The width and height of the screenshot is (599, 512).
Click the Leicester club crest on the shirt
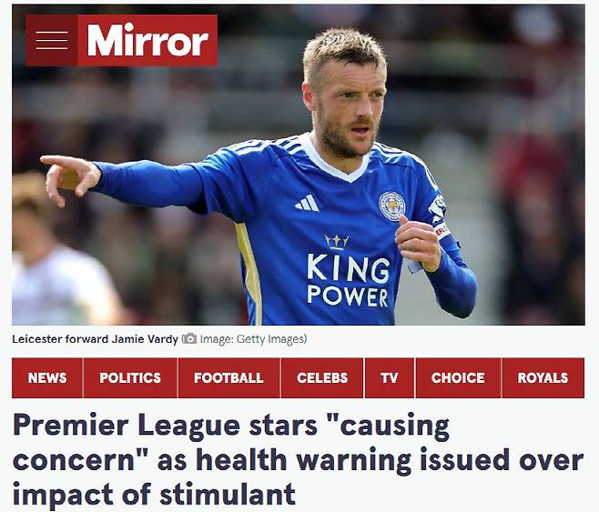(391, 206)
